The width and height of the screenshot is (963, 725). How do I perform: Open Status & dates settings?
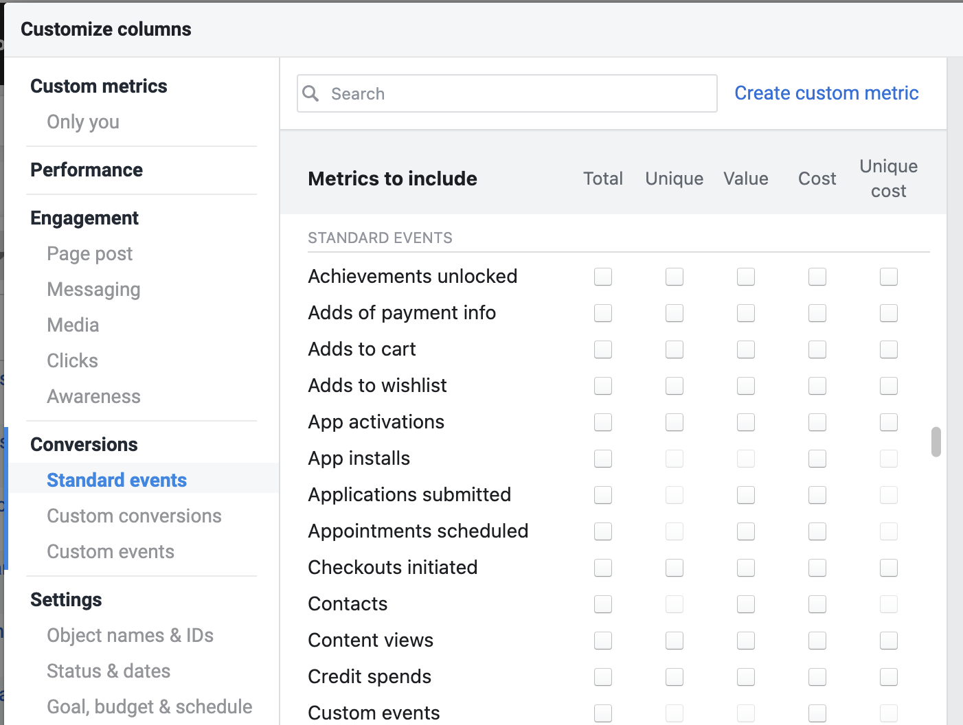(x=109, y=671)
